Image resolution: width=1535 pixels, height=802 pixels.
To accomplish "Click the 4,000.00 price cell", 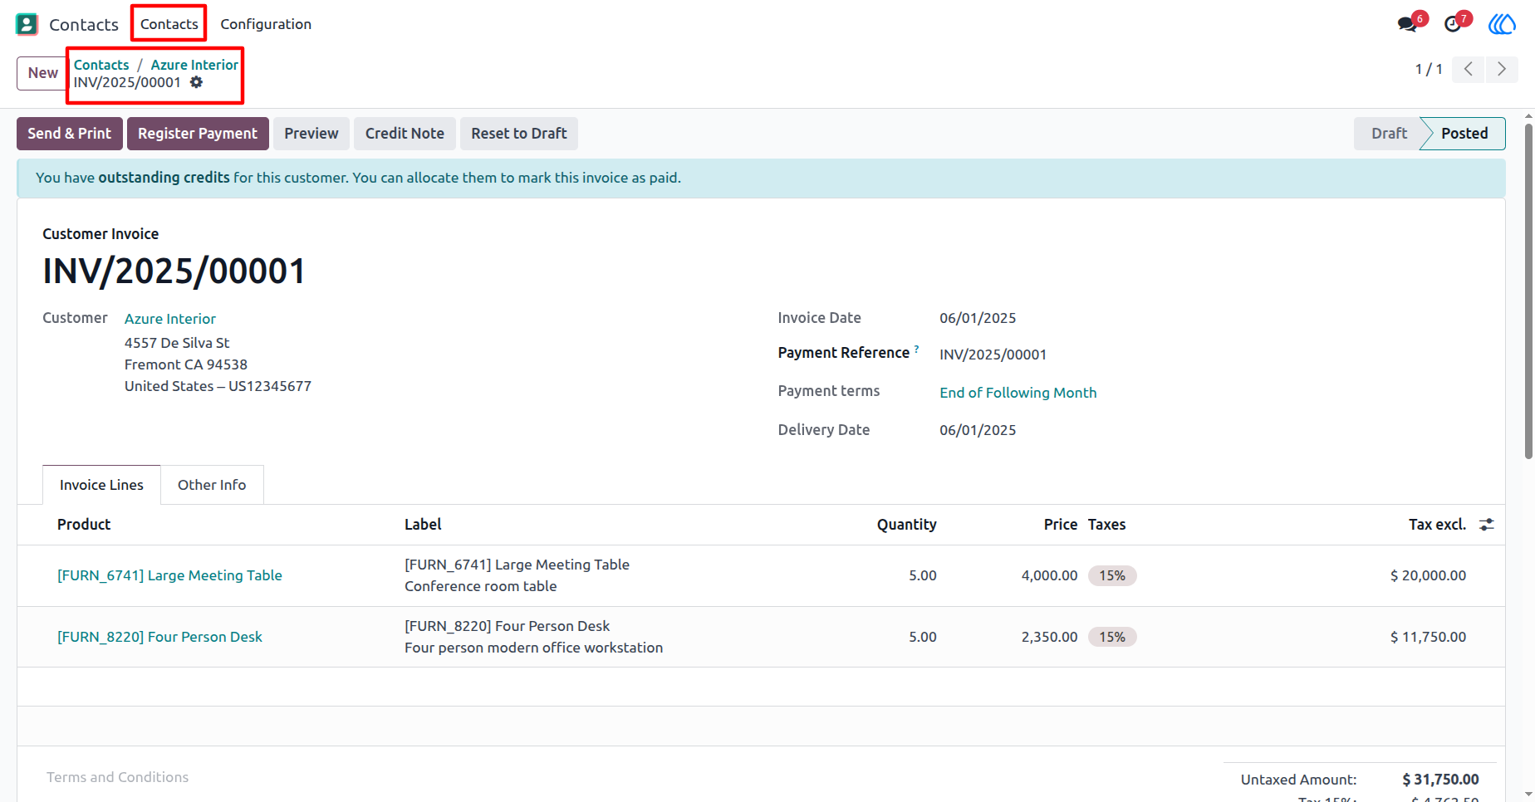I will point(1049,575).
